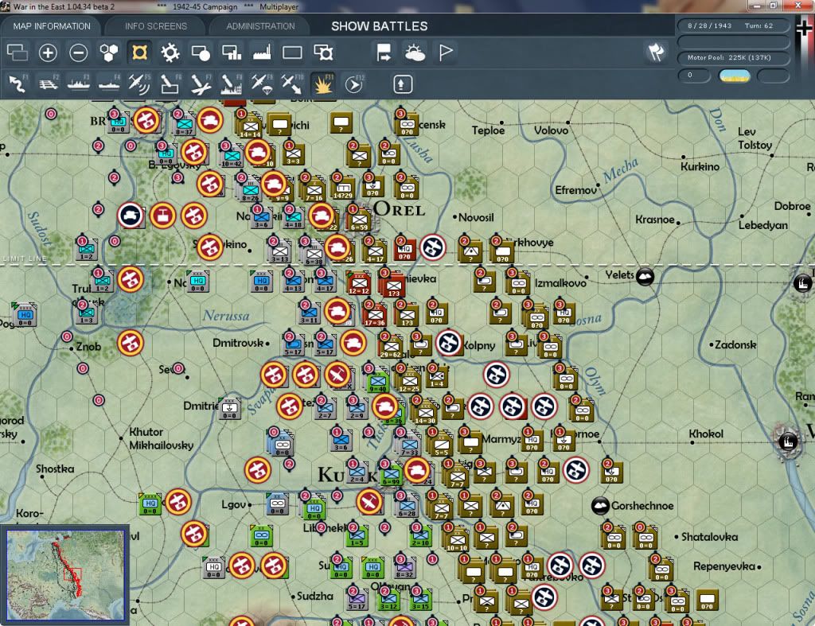
Task: Click the flag-with-arrow toolbar icon
Action: click(384, 52)
